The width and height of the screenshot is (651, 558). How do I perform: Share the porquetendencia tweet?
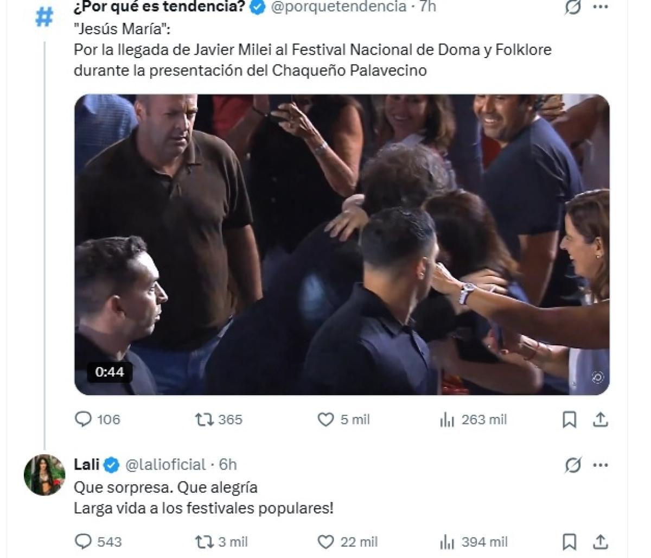pyautogui.click(x=601, y=420)
